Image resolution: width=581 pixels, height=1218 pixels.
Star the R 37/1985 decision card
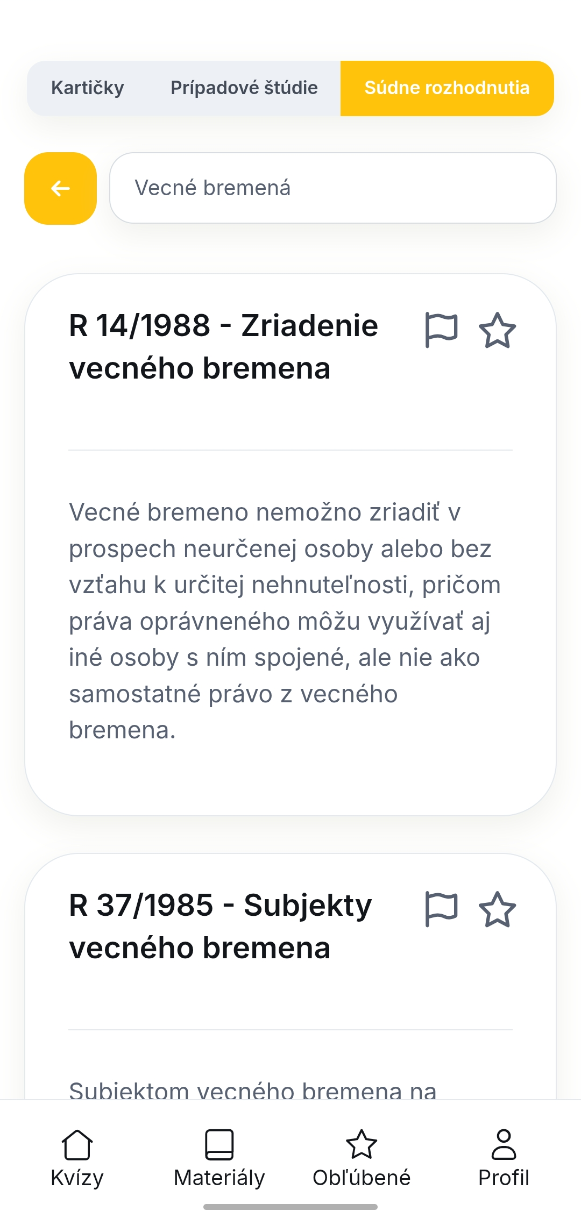point(497,909)
